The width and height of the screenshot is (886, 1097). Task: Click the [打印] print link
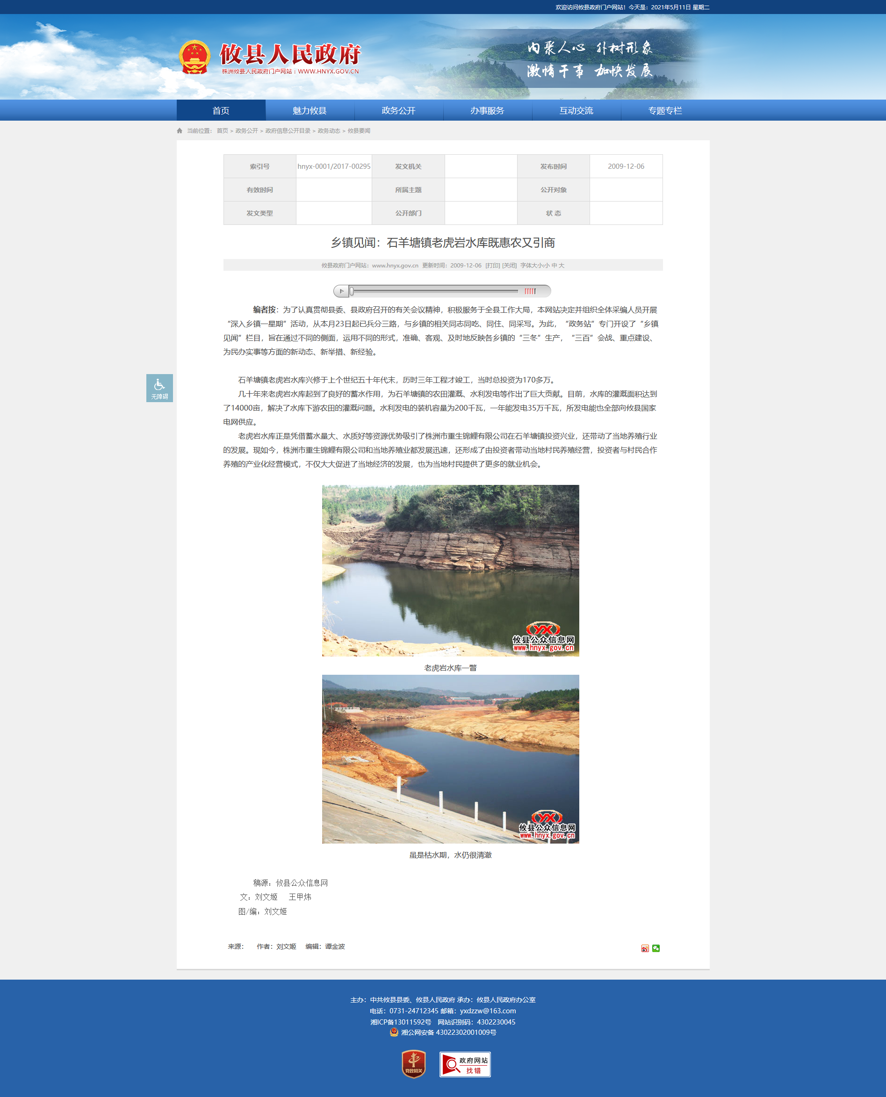pos(492,266)
